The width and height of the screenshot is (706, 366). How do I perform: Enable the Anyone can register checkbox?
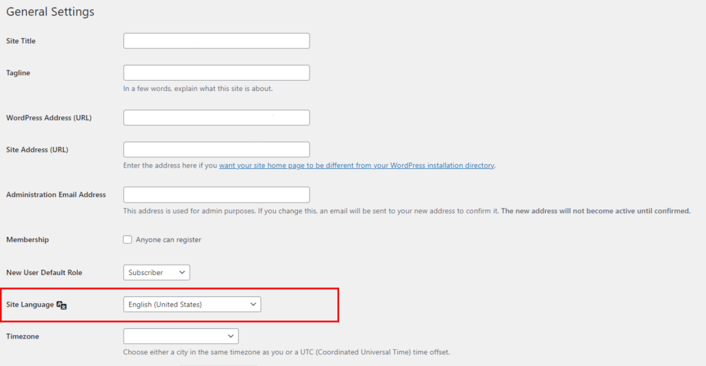(x=128, y=239)
